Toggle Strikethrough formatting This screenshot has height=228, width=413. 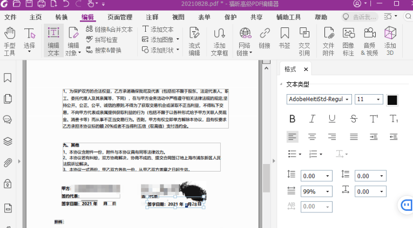[x=354, y=119]
